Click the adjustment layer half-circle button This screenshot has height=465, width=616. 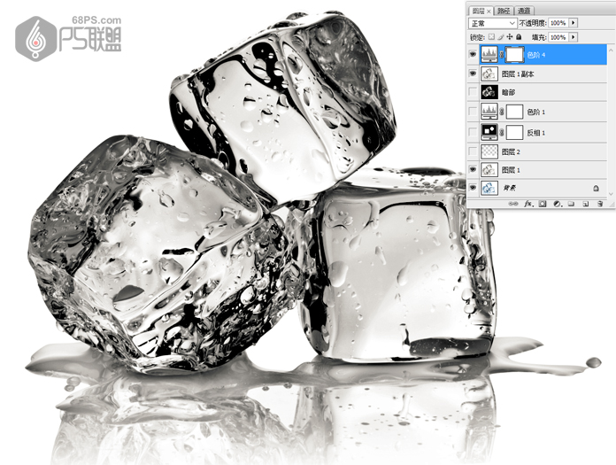click(558, 204)
